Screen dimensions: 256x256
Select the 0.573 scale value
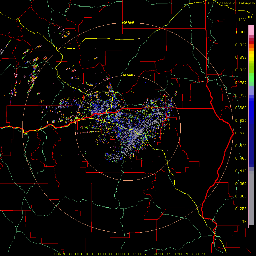241,133
